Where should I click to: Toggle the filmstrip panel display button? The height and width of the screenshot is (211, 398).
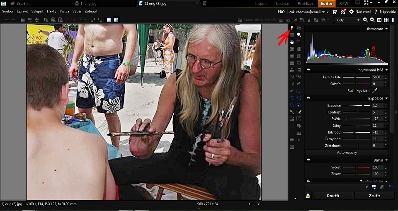(109, 20)
